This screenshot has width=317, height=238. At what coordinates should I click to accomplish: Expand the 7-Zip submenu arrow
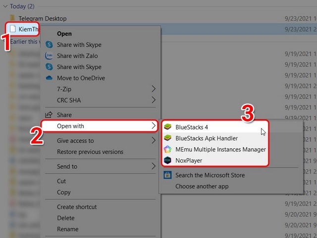154,89
